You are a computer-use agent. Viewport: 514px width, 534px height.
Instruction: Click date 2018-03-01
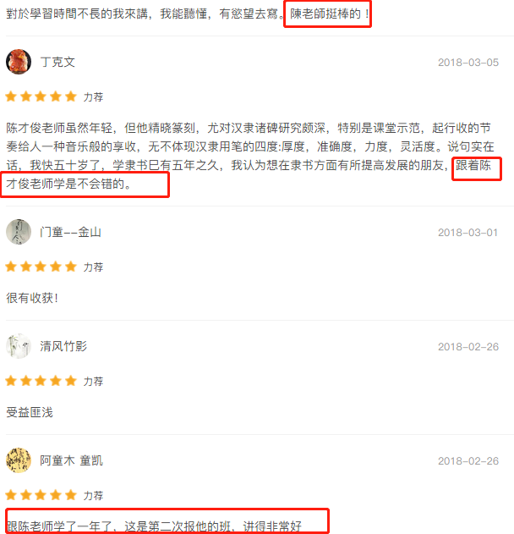(468, 233)
